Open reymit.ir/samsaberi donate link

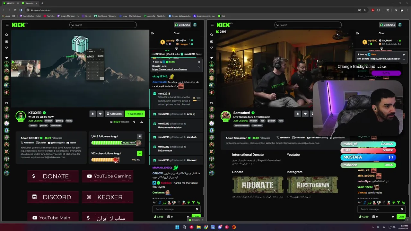click(386, 59)
